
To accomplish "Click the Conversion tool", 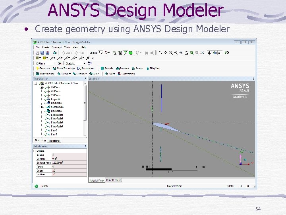I will coord(126,74).
